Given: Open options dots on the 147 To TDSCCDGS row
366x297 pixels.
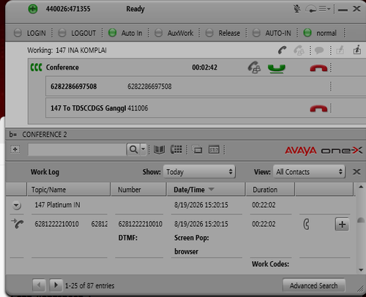Looking at the screenshot, I should pos(331,108).
